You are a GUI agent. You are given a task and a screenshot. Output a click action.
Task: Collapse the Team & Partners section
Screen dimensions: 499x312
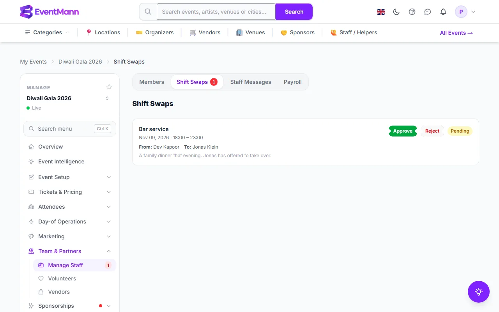(70, 251)
